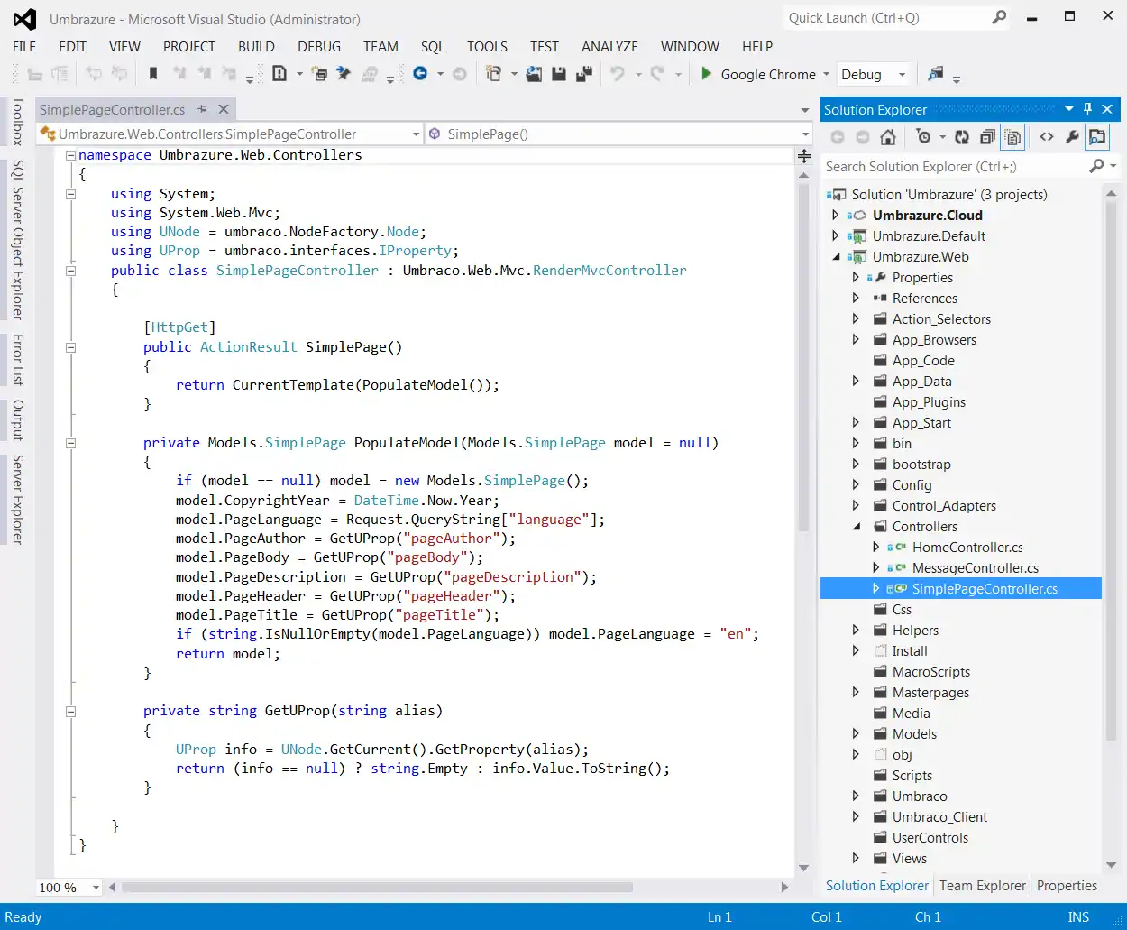The height and width of the screenshot is (930, 1127).
Task: Click the pushpin toolbar icon
Action: point(344,74)
